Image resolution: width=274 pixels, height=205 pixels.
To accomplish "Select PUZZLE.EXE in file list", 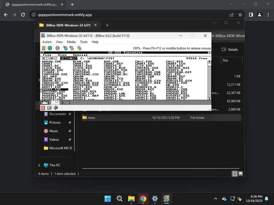I will (x=115, y=96).
